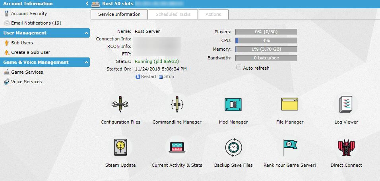380x181 pixels.
Task: Launch the Mod Manager icon
Action: click(x=233, y=105)
